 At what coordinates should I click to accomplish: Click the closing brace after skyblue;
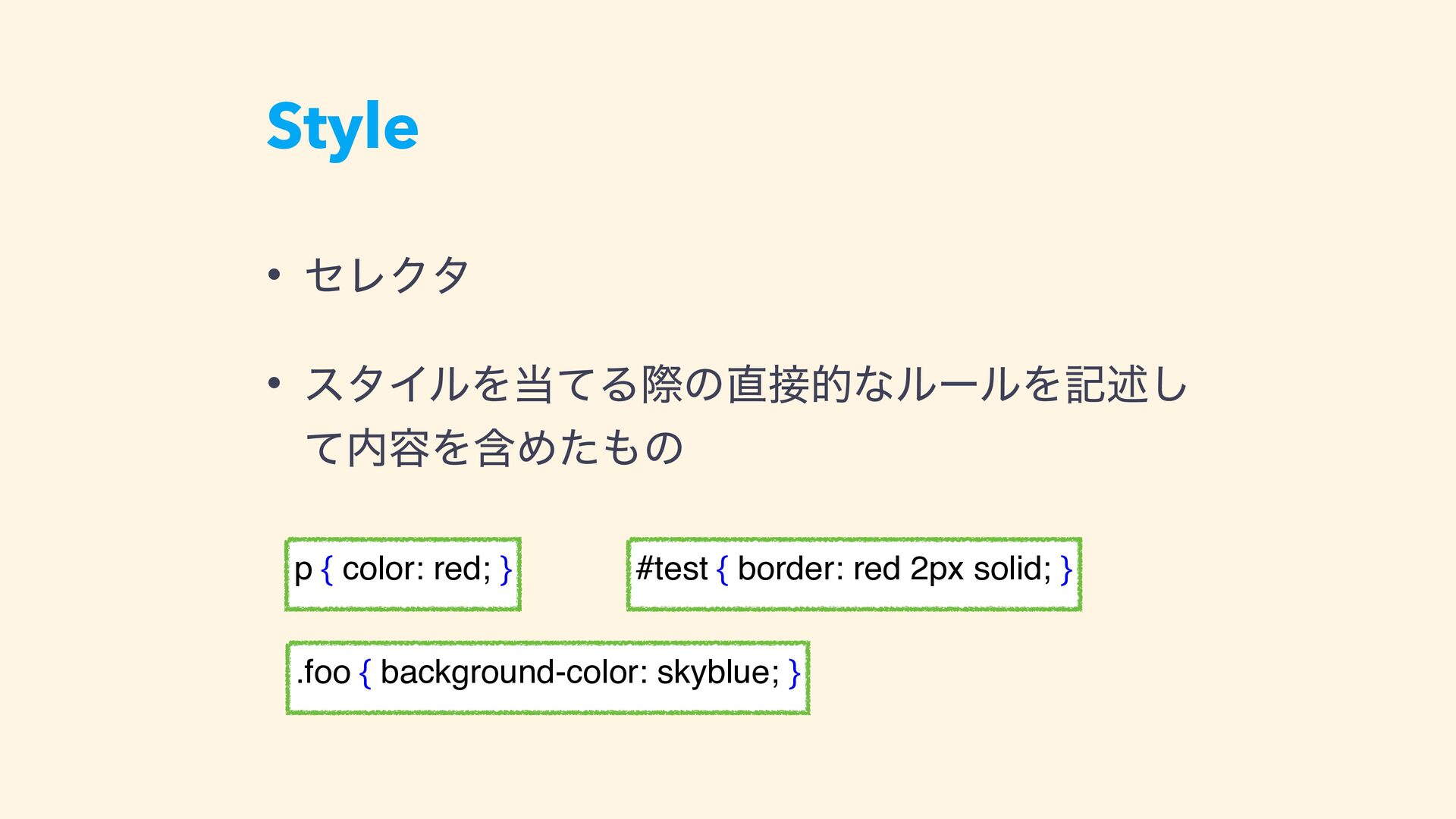794,673
